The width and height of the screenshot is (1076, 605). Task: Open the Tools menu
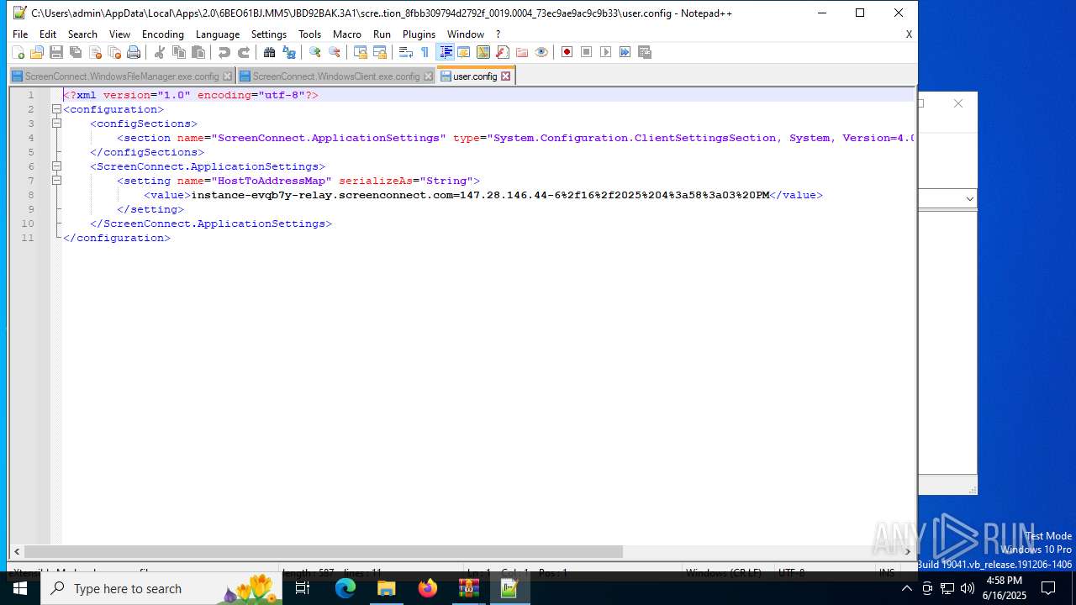click(310, 34)
